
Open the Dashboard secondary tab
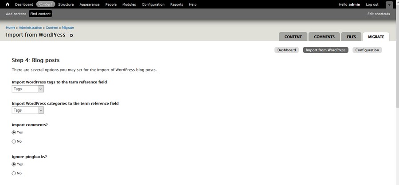click(x=286, y=50)
